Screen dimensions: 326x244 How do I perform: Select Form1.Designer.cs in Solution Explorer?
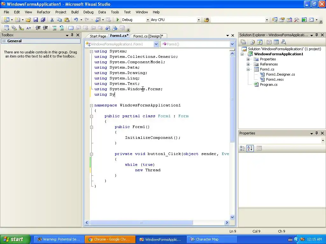click(x=280, y=74)
